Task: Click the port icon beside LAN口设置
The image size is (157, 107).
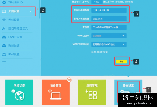Action: click(4, 37)
